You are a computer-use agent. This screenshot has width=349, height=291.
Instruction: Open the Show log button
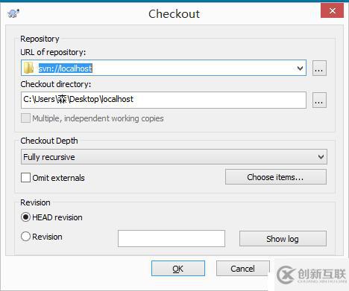pyautogui.click(x=283, y=239)
